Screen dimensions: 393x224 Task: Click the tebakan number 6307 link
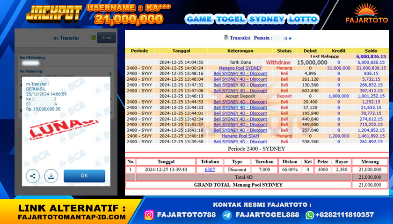[x=210, y=169]
